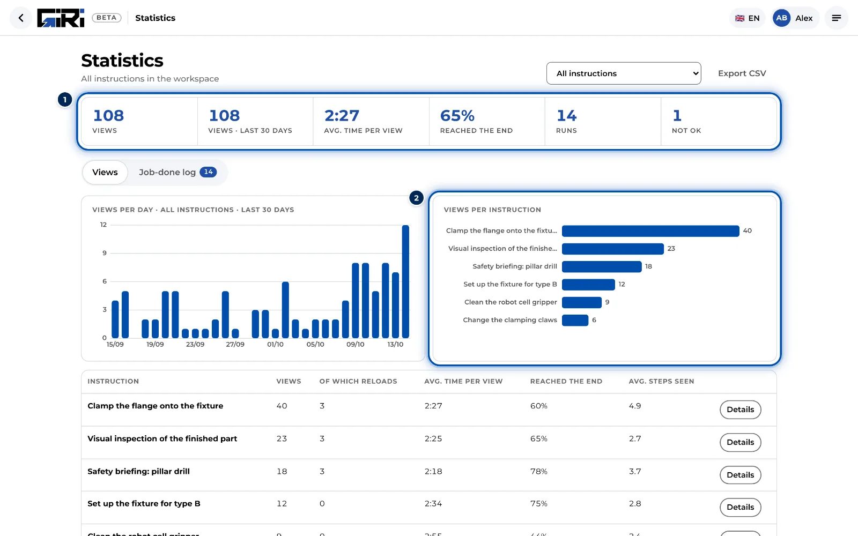Switch language via the EN flag button

coord(747,18)
